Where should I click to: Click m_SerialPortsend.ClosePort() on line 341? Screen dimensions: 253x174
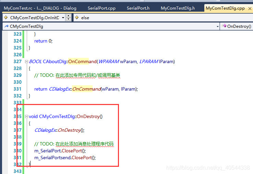tap(65, 158)
